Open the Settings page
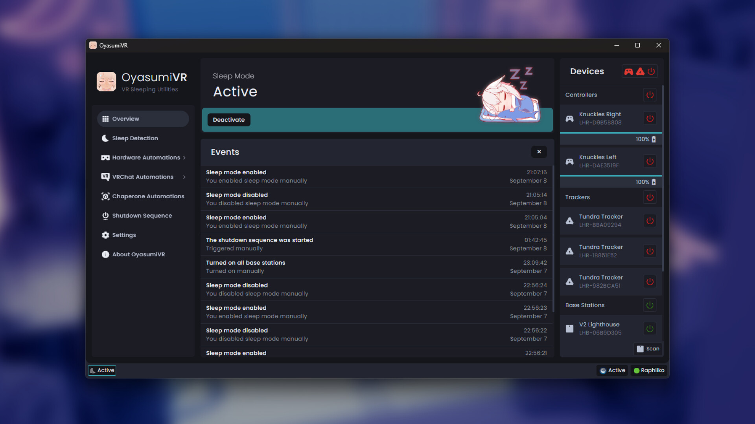The height and width of the screenshot is (424, 755). click(124, 235)
